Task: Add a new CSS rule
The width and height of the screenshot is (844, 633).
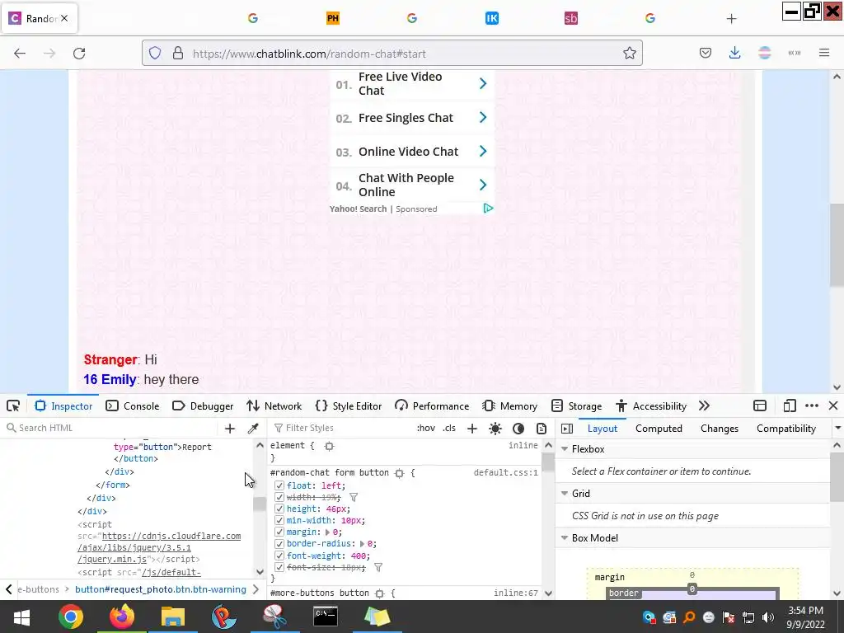Action: pos(472,428)
